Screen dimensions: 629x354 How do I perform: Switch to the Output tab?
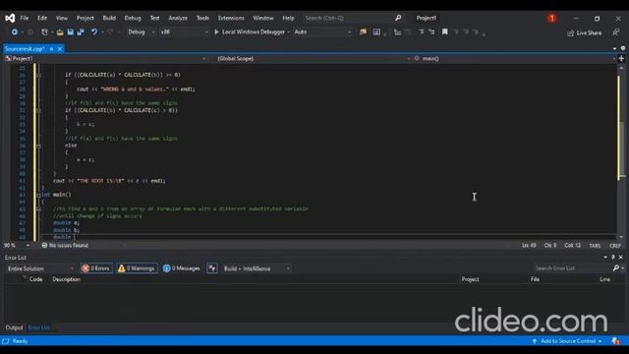point(14,327)
